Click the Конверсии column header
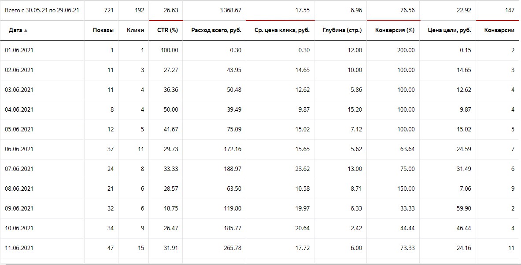The height and width of the screenshot is (265, 521). [499, 30]
